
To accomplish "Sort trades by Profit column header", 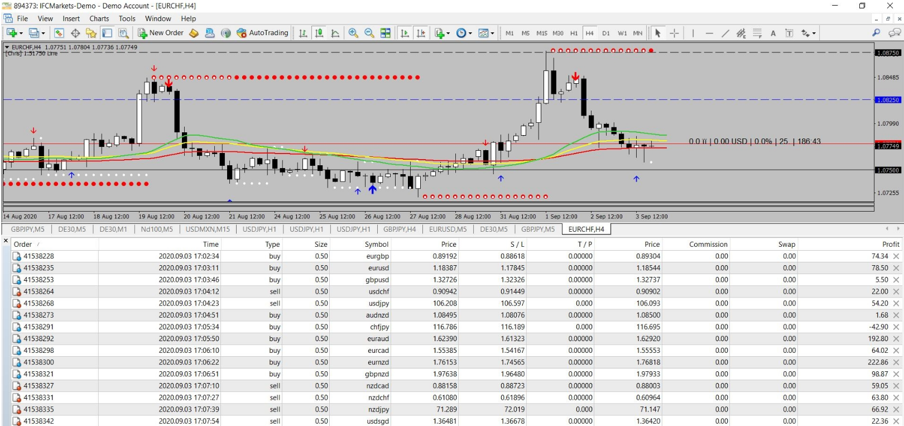I will pos(890,244).
